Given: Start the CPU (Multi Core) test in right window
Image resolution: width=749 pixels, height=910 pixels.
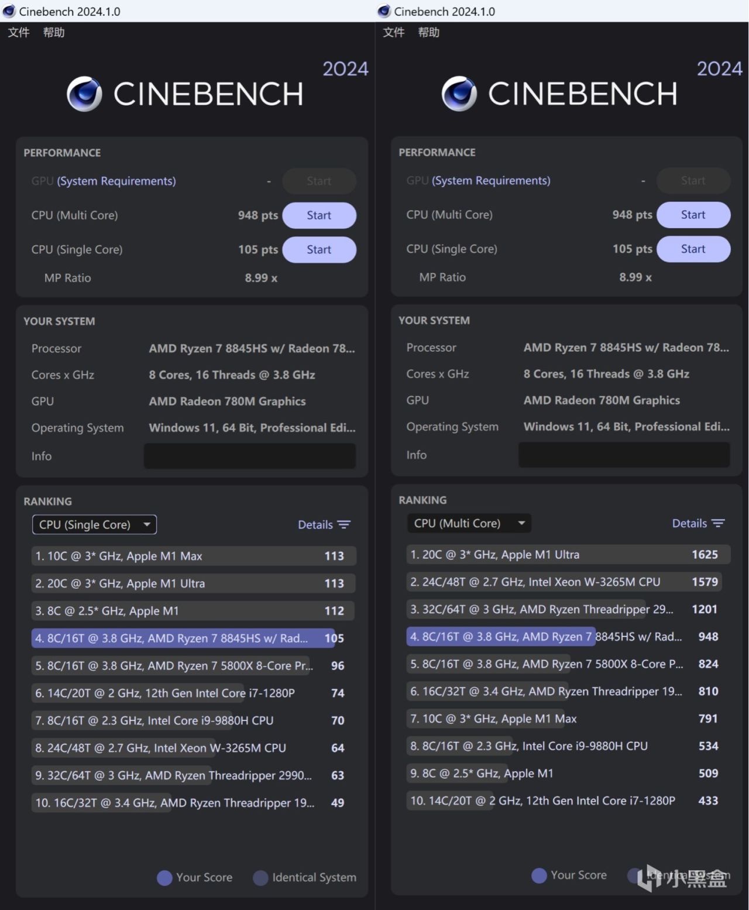Looking at the screenshot, I should point(693,215).
